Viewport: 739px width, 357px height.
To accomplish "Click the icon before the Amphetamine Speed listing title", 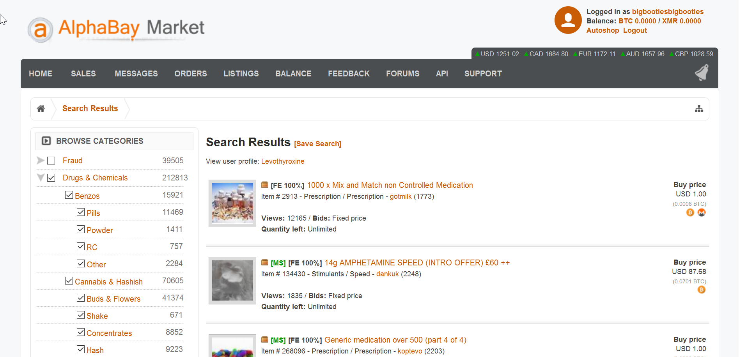I will pyautogui.click(x=265, y=262).
